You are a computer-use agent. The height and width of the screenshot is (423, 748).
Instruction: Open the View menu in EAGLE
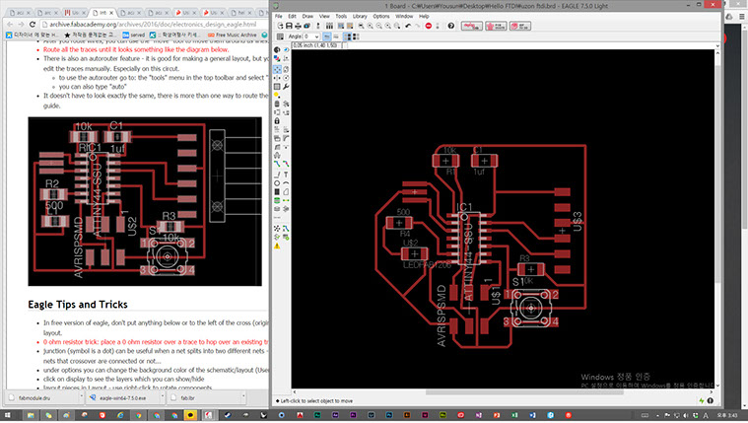(x=324, y=16)
